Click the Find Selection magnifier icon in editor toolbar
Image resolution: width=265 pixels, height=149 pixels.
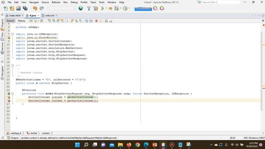click(49, 21)
